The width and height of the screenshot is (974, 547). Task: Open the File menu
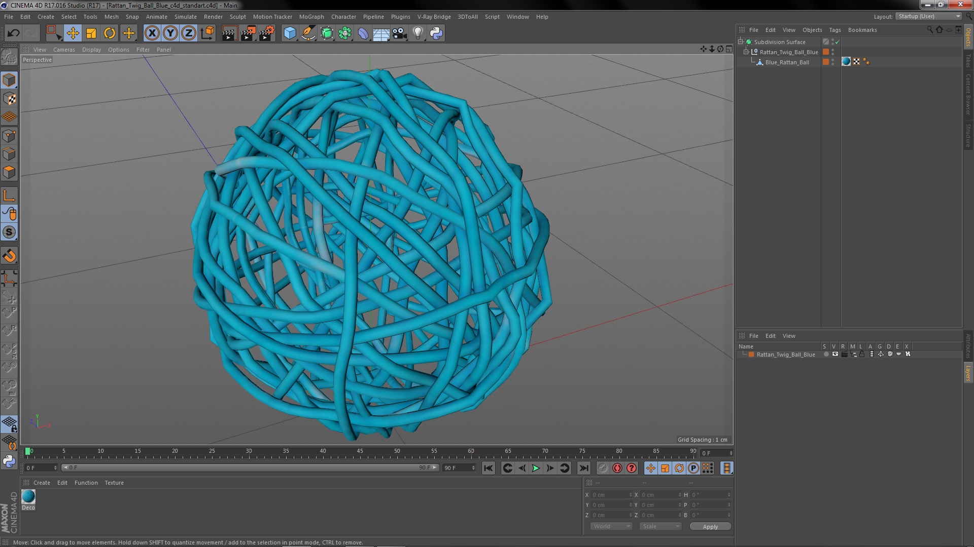pyautogui.click(x=9, y=17)
